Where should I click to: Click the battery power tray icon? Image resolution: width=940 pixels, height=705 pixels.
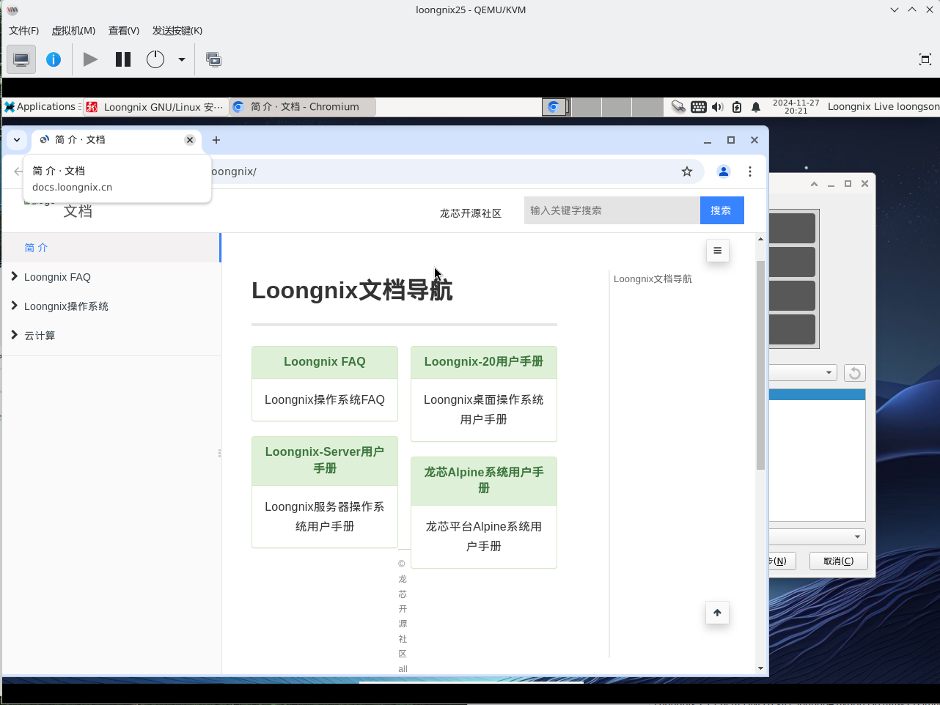[x=737, y=107]
